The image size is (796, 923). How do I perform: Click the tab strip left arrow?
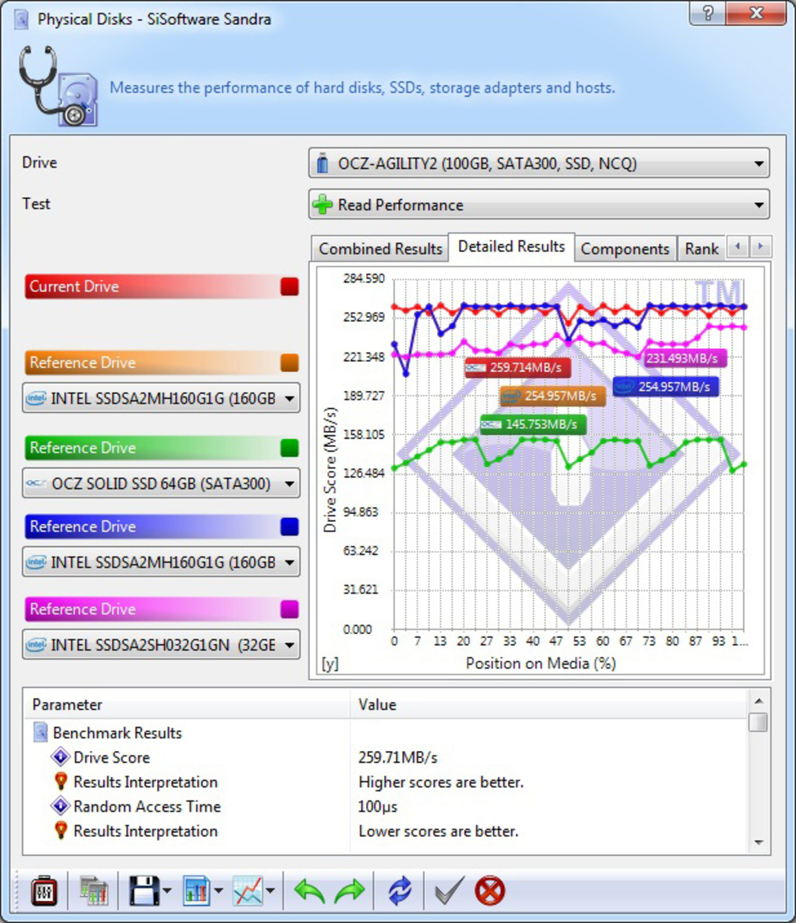pyautogui.click(x=738, y=246)
